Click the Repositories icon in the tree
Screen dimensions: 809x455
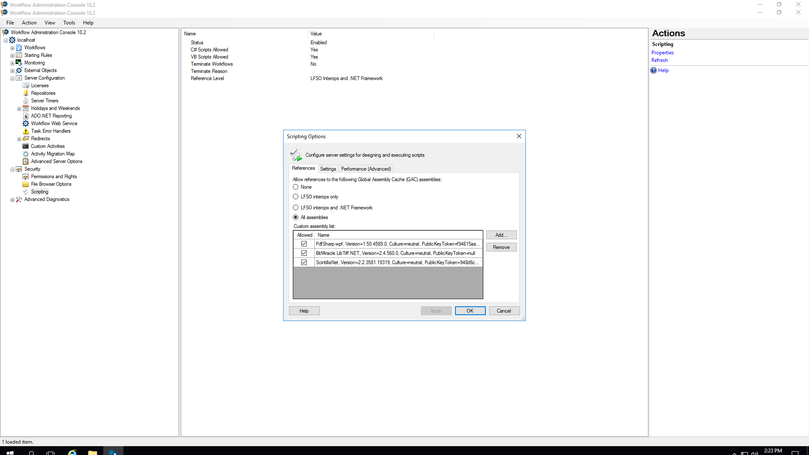click(x=26, y=94)
